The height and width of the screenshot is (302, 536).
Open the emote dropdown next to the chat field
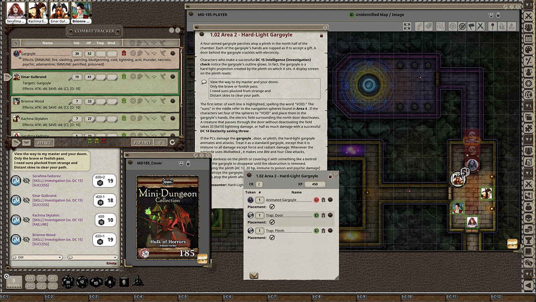pos(115,257)
